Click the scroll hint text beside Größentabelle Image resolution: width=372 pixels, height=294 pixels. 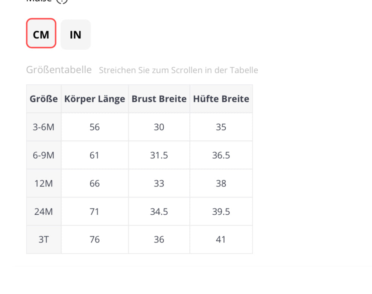178,70
